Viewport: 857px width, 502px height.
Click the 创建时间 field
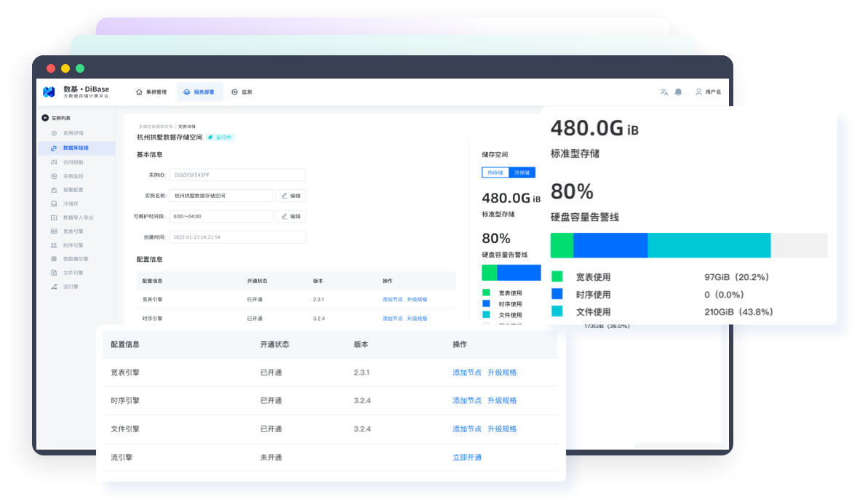point(237,237)
